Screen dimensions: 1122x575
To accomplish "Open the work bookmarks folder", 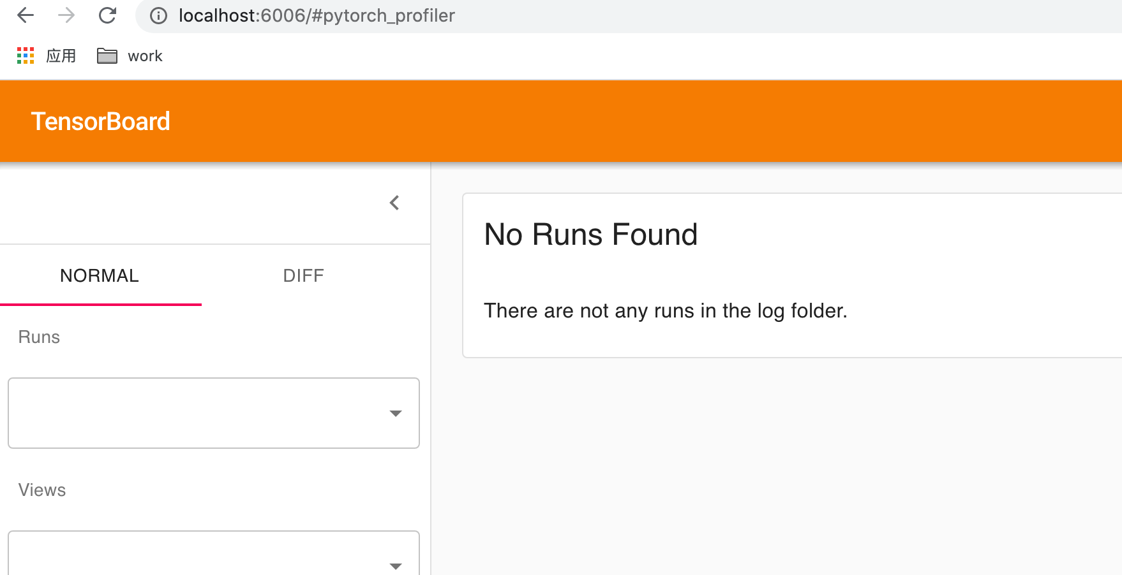I will pos(129,56).
